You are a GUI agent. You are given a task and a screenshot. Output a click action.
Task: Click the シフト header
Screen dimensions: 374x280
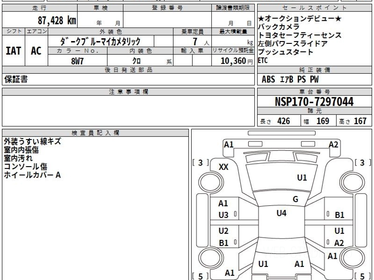point(14,31)
